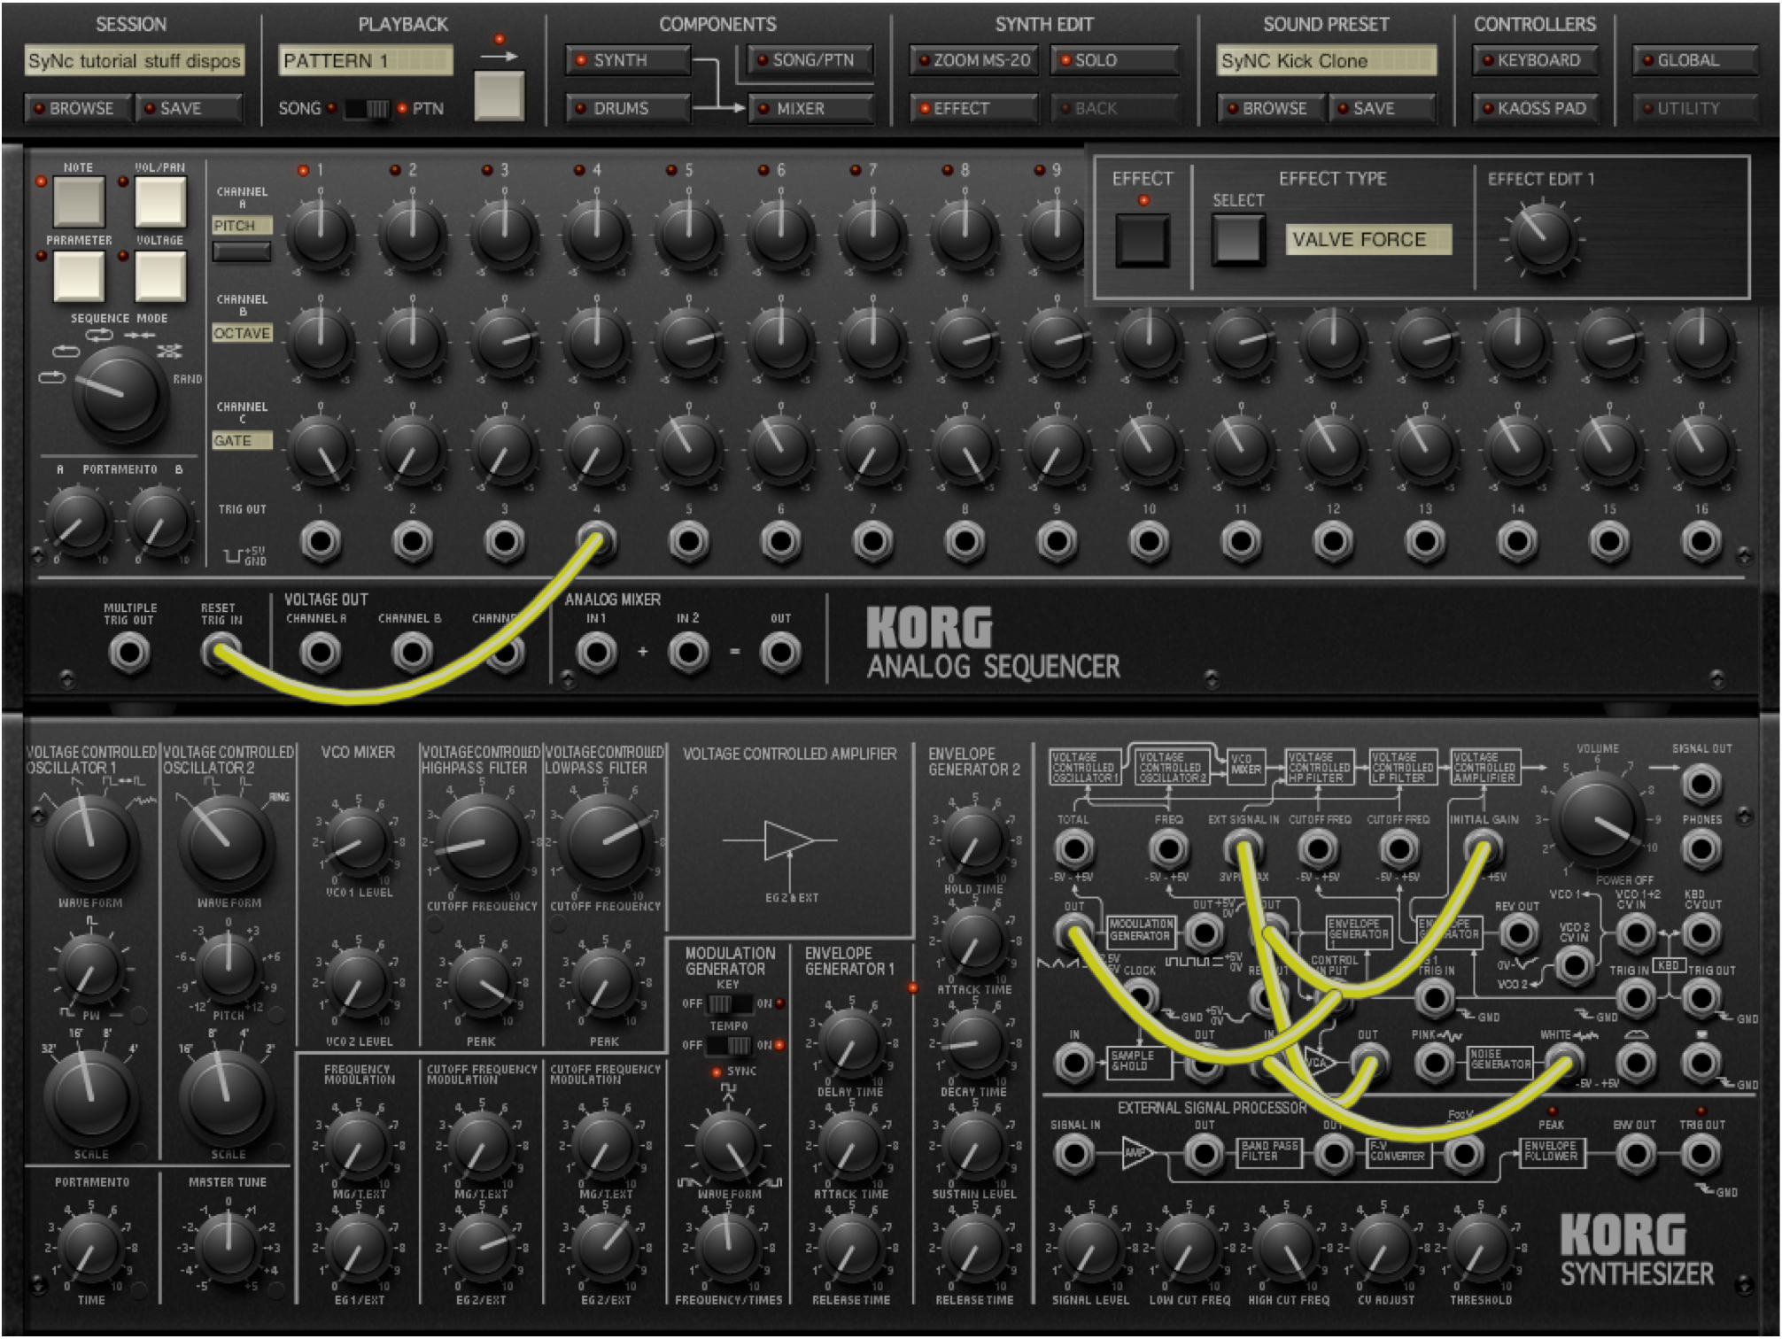
Task: Click the effect type SELECT button
Action: (x=1237, y=239)
